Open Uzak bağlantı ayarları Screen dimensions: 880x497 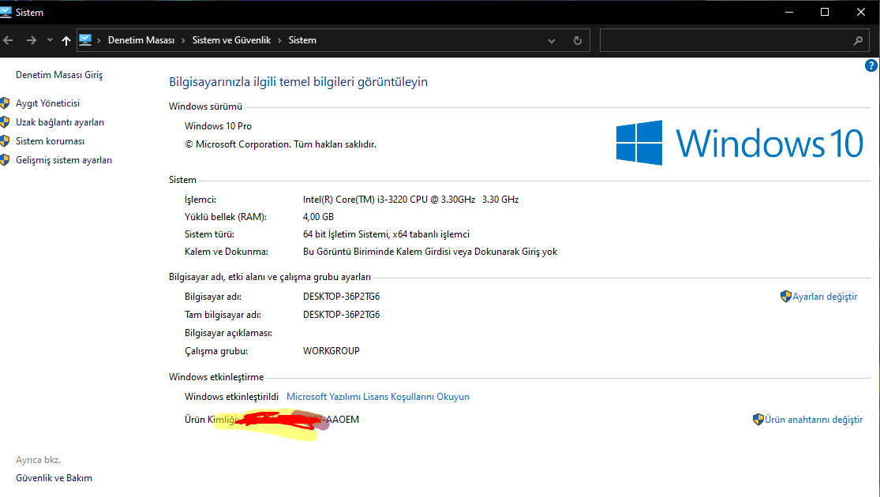coord(60,122)
